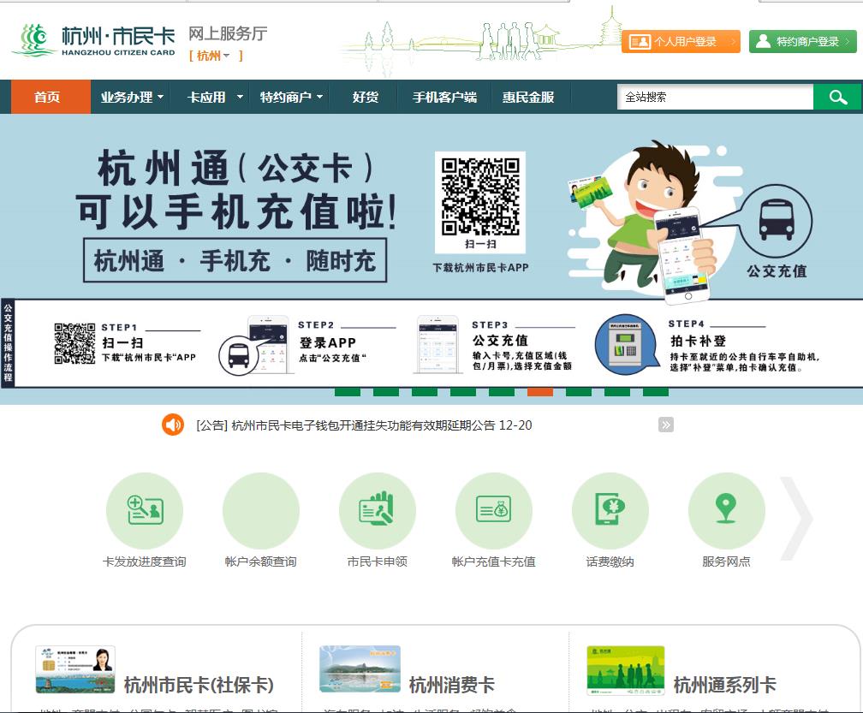
Task: Open the 杭州市民卡(社保卡) heading
Action: (x=199, y=686)
